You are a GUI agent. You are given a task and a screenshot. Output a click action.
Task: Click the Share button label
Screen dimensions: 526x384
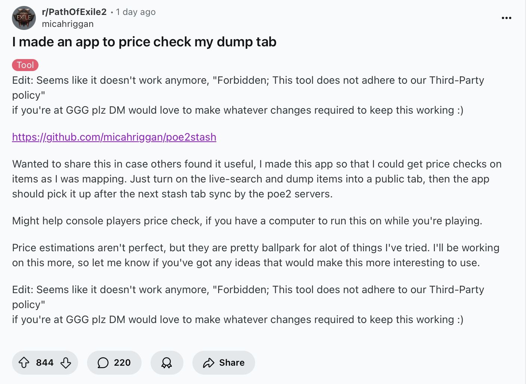tap(232, 363)
